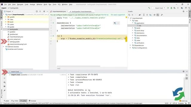Click UTF-8 encoding in status bar
The height and width of the screenshot is (107, 191).
coord(175,103)
